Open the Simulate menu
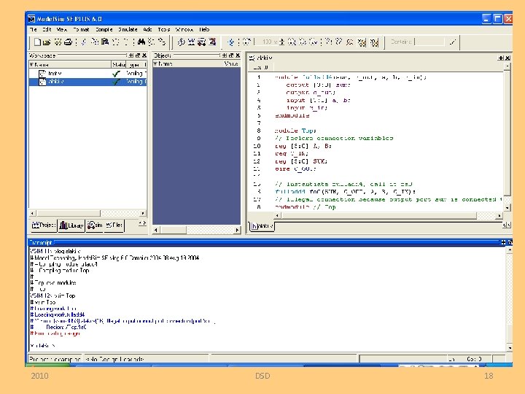525x394 pixels. pos(128,30)
